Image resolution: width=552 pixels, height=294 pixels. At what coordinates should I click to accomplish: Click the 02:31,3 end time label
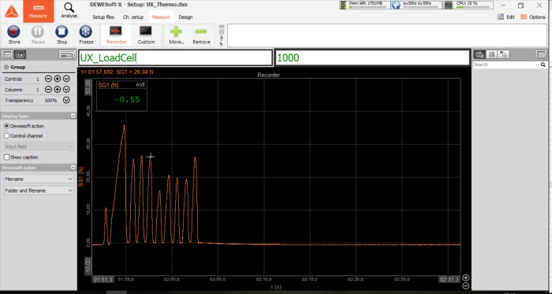[449, 279]
